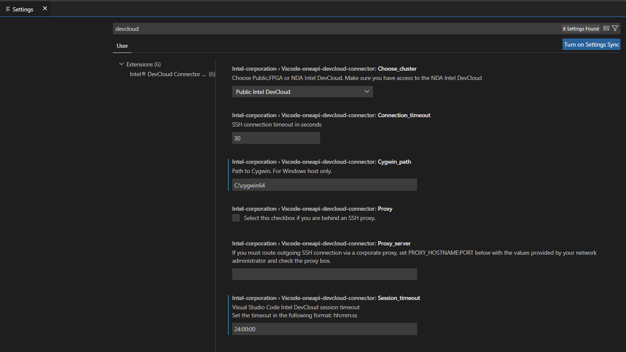Click the Proxy setting title
This screenshot has width=626, height=352.
[x=312, y=209]
